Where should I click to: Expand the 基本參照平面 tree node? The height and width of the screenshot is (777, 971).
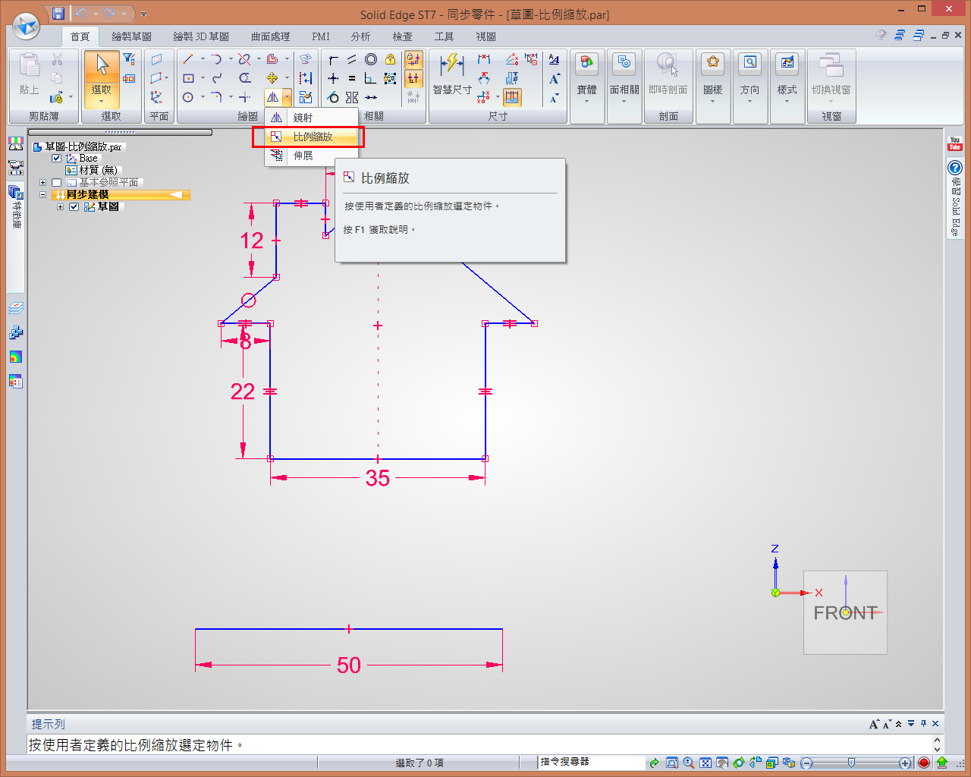click(x=42, y=183)
